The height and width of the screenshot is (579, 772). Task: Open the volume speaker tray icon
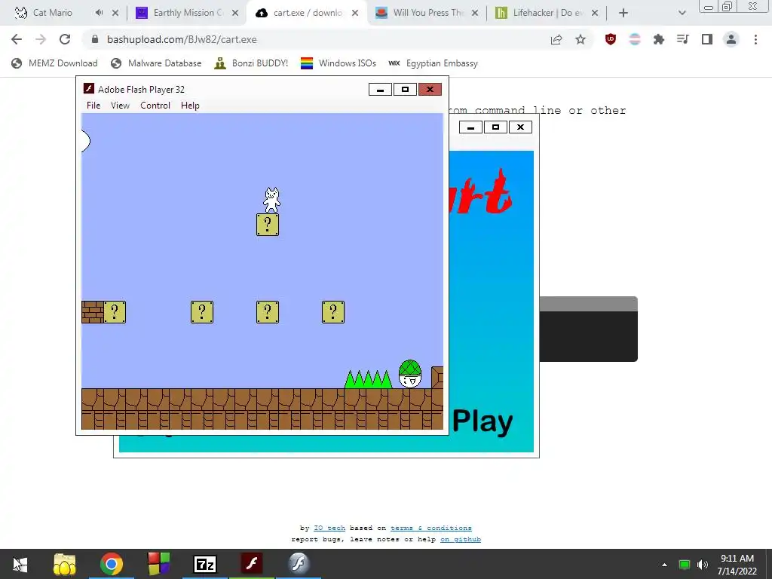coord(703,565)
